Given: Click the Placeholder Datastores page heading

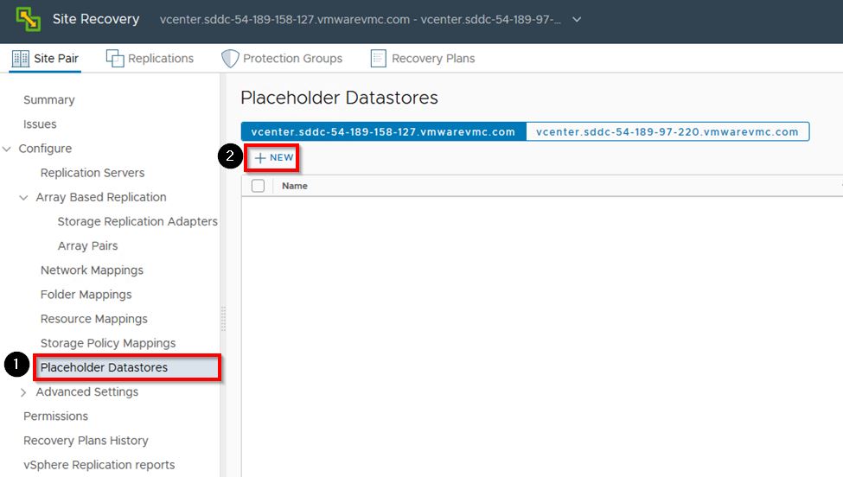Looking at the screenshot, I should [339, 98].
